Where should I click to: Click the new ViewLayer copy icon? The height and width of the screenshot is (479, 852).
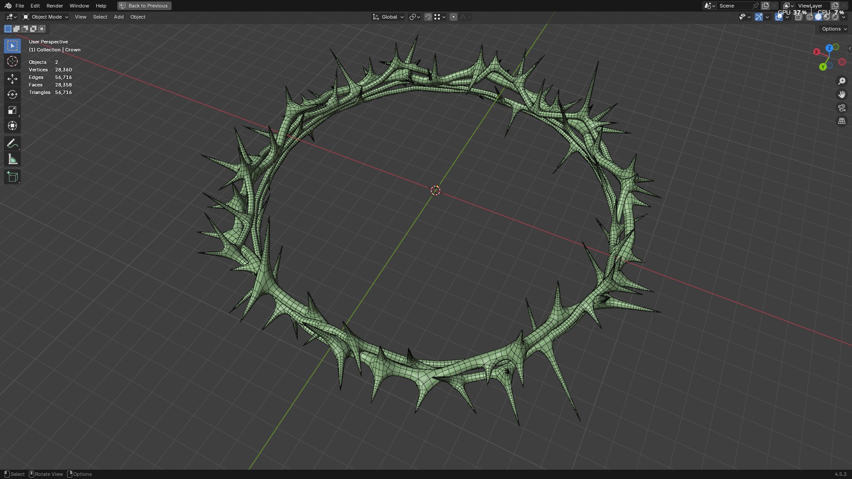pyautogui.click(x=835, y=6)
